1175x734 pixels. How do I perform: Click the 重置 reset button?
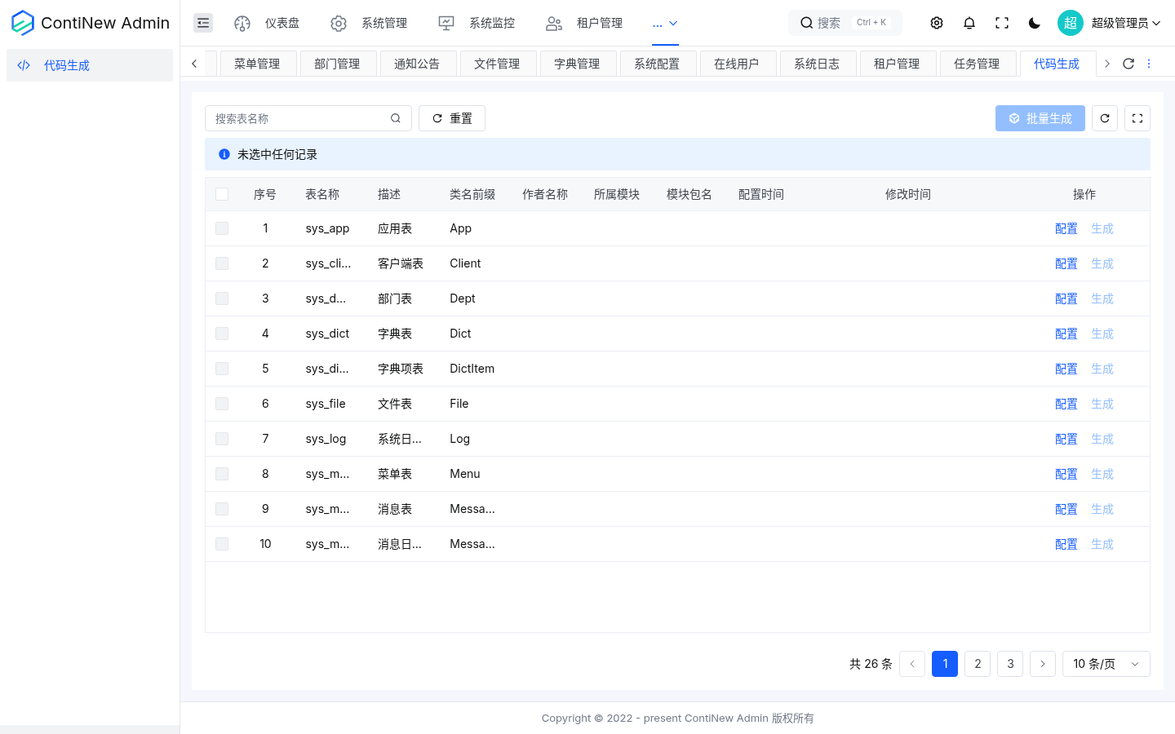coord(452,118)
